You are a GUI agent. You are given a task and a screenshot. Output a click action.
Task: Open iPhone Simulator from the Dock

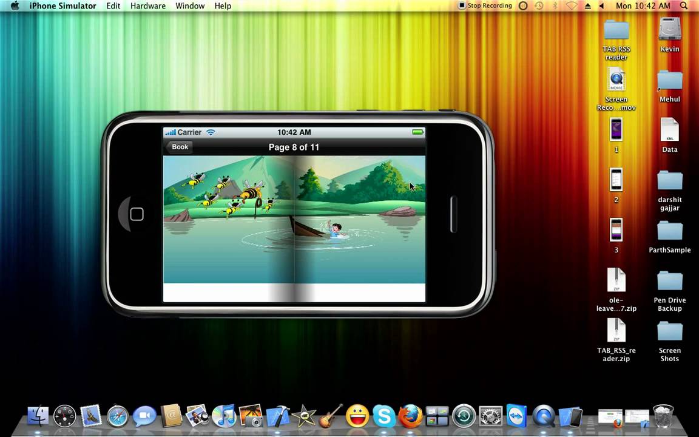click(570, 416)
